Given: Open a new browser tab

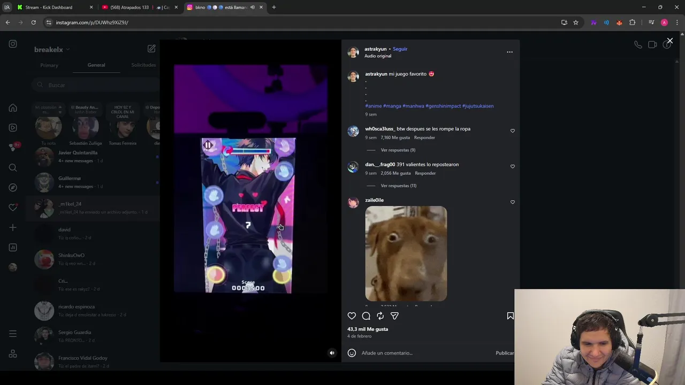Looking at the screenshot, I should coord(274,7).
